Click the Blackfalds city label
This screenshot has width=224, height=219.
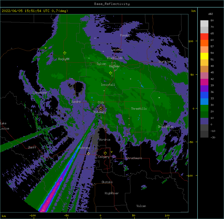[x=115, y=58]
